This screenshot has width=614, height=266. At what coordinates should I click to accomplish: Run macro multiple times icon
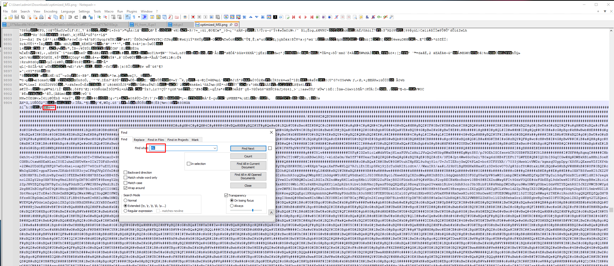(212, 17)
